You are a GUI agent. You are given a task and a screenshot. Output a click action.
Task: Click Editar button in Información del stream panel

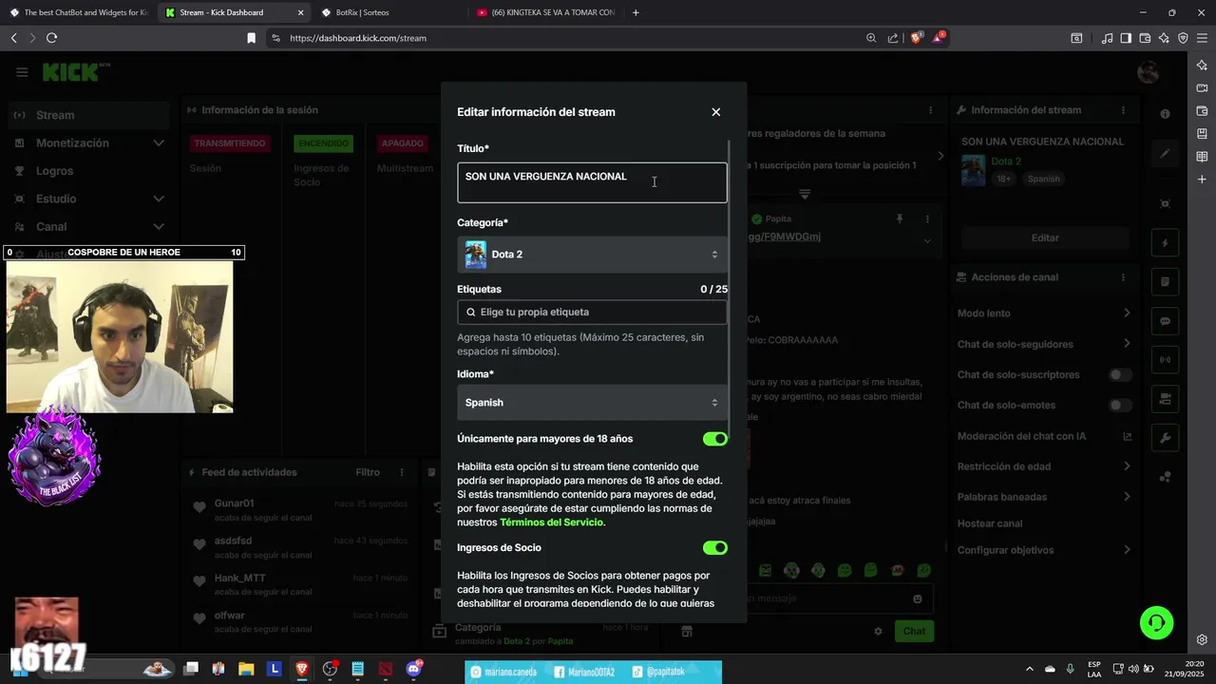pyautogui.click(x=1045, y=237)
